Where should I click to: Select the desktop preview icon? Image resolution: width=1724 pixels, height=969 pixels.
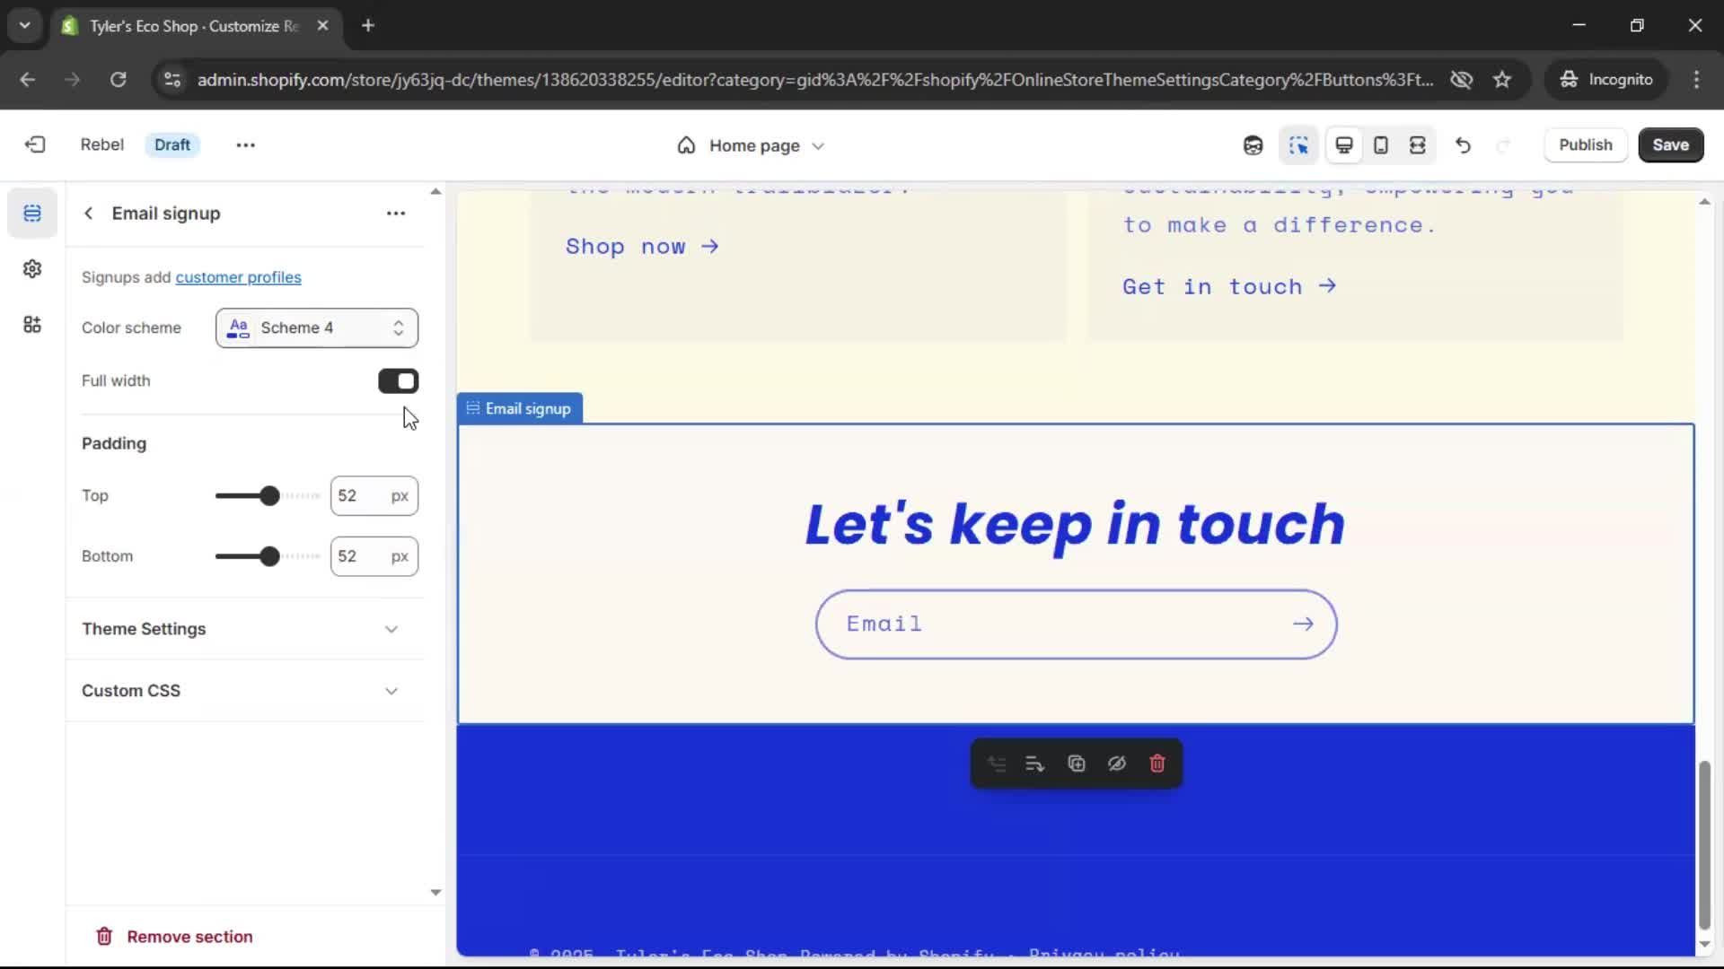(x=1344, y=145)
